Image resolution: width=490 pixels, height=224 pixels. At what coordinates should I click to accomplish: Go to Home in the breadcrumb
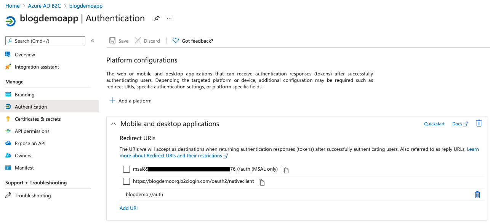(13, 6)
